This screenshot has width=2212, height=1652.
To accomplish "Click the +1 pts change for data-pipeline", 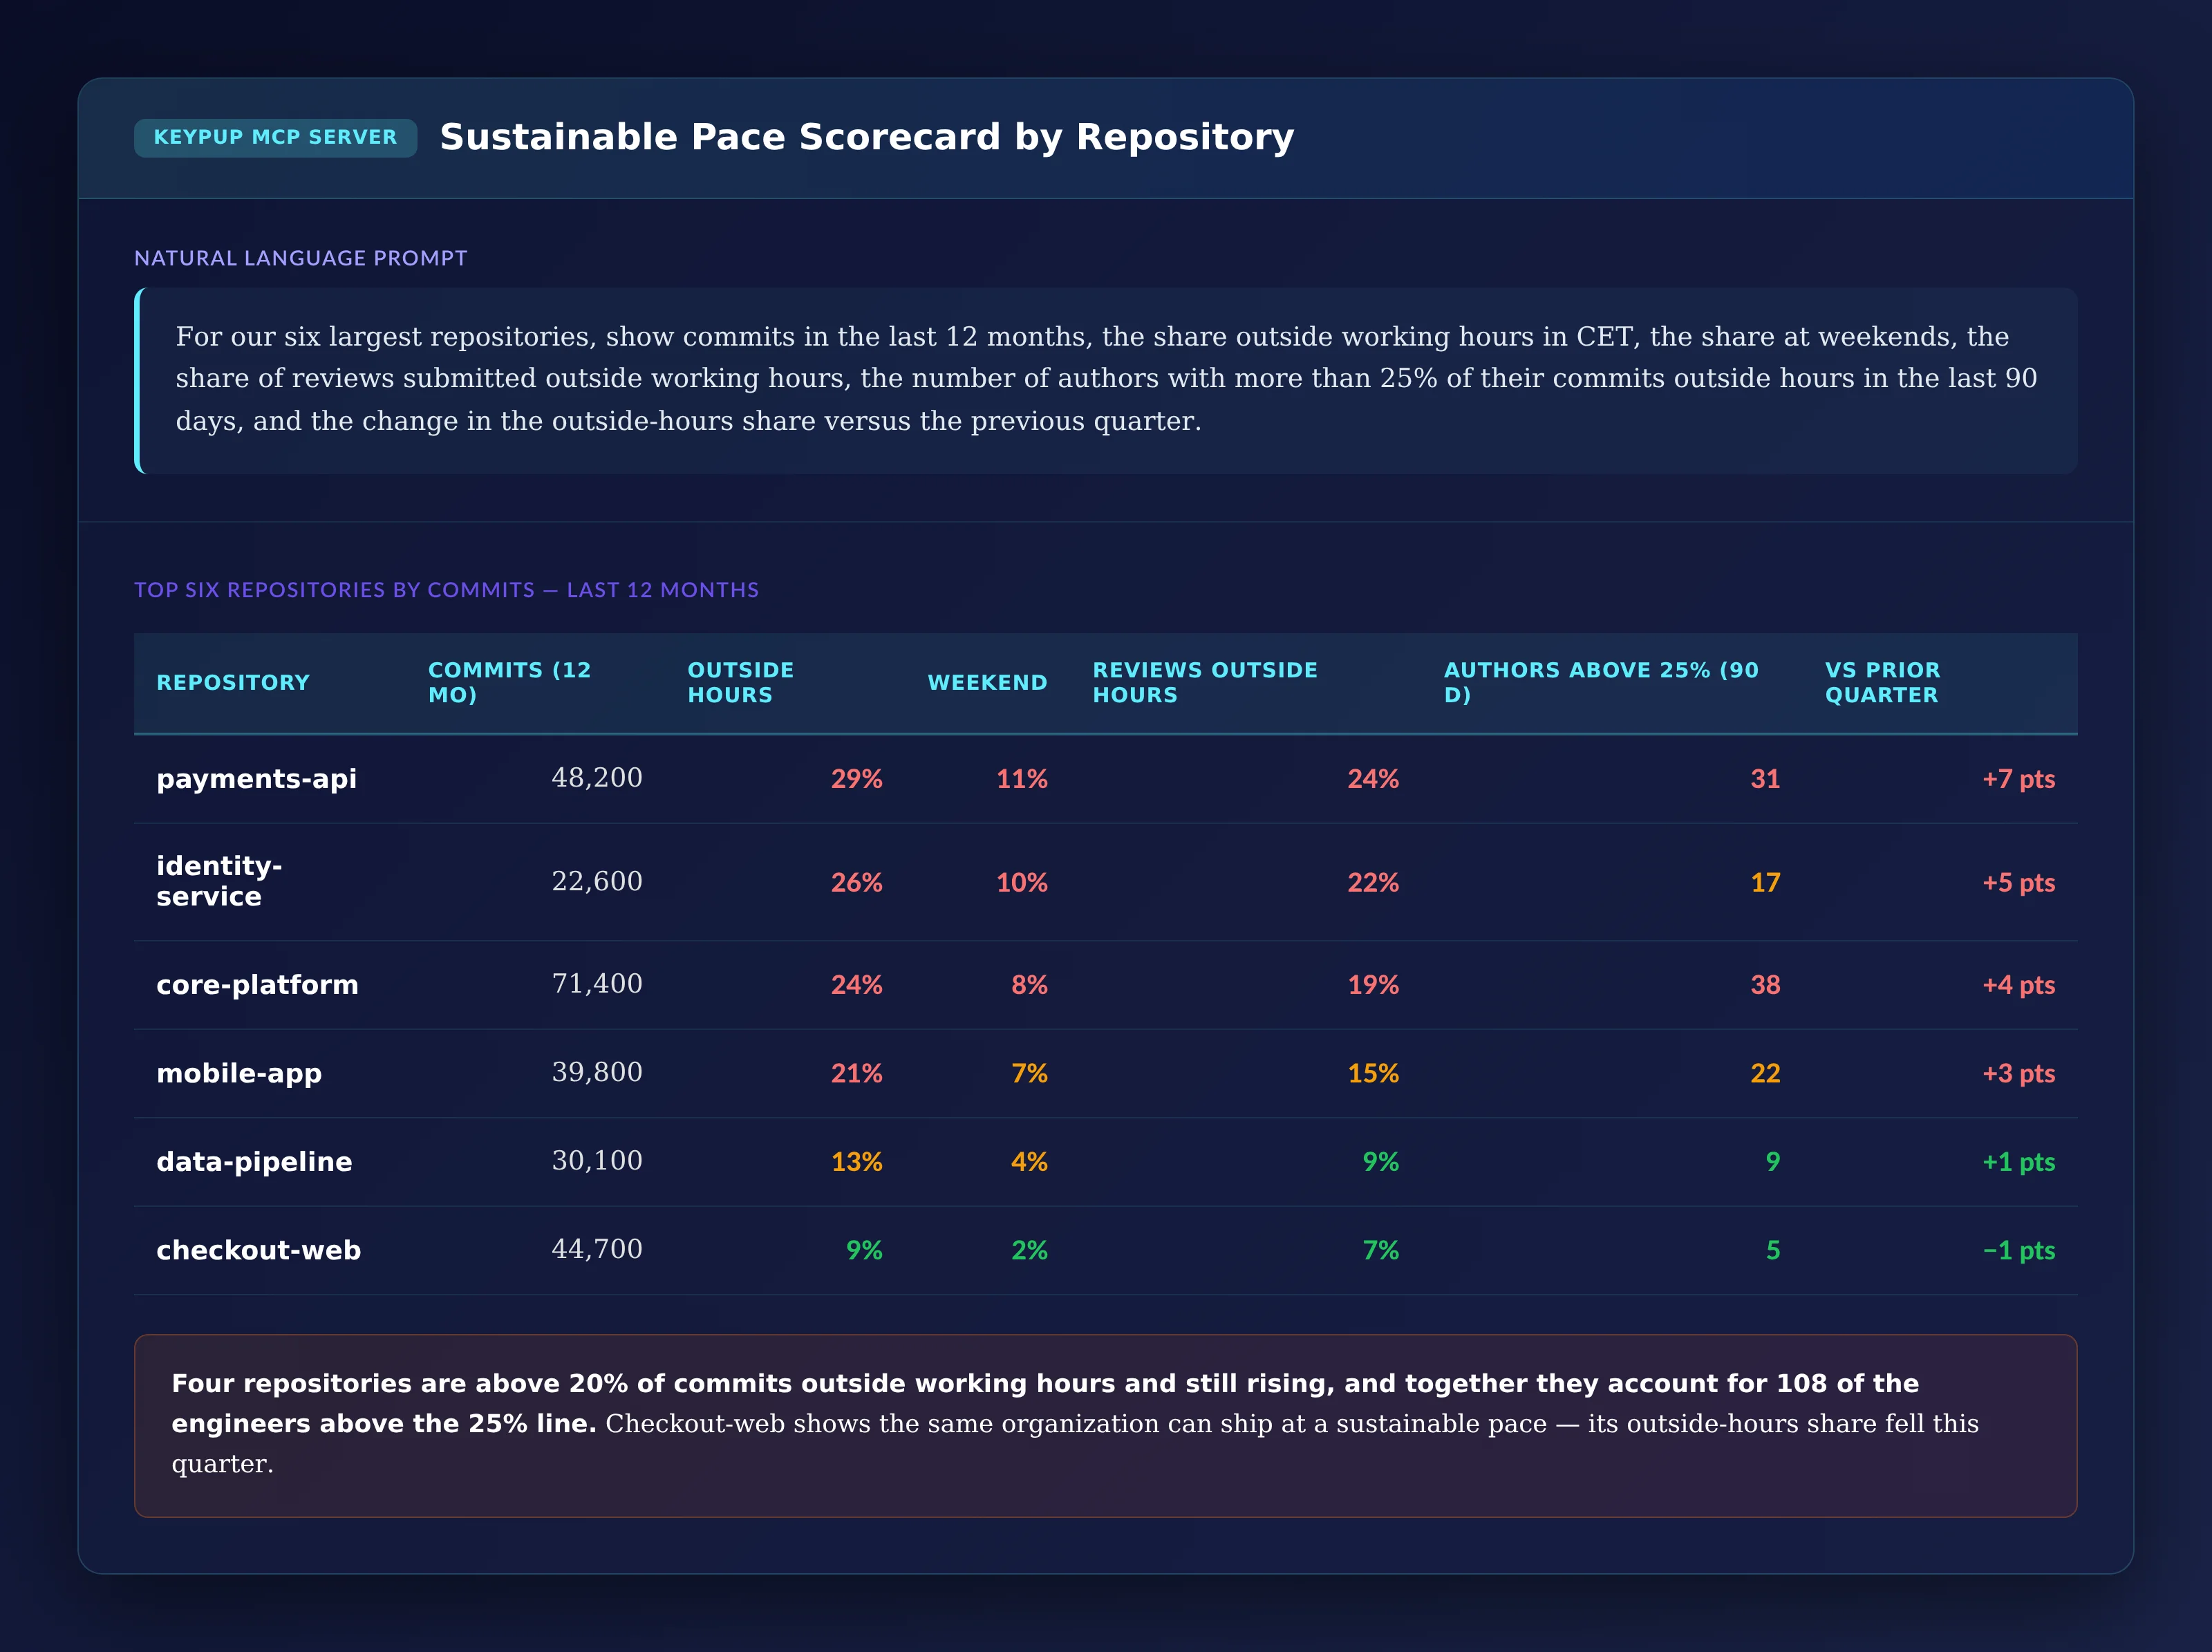I will pyautogui.click(x=2018, y=1161).
